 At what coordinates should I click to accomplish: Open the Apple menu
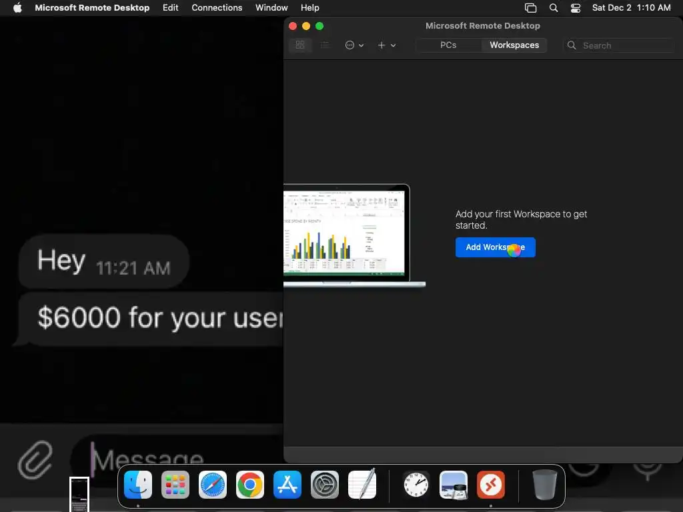click(17, 8)
